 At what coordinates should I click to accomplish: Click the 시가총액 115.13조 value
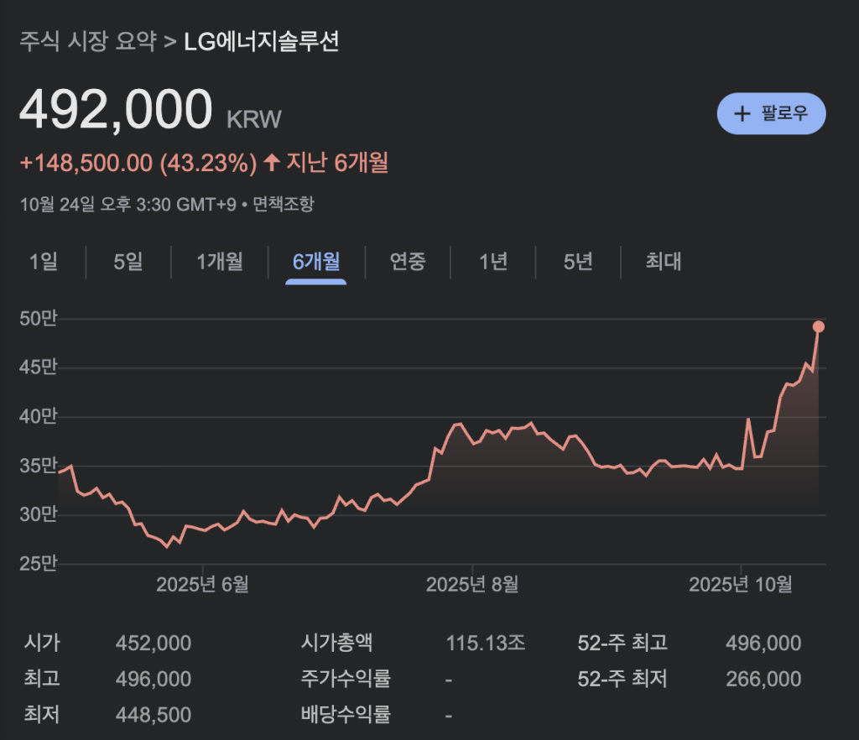(486, 644)
